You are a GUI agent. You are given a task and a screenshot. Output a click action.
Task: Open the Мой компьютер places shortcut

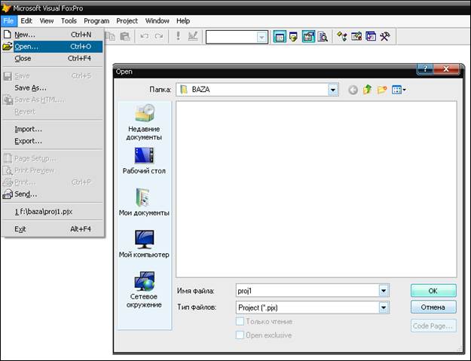tap(144, 244)
